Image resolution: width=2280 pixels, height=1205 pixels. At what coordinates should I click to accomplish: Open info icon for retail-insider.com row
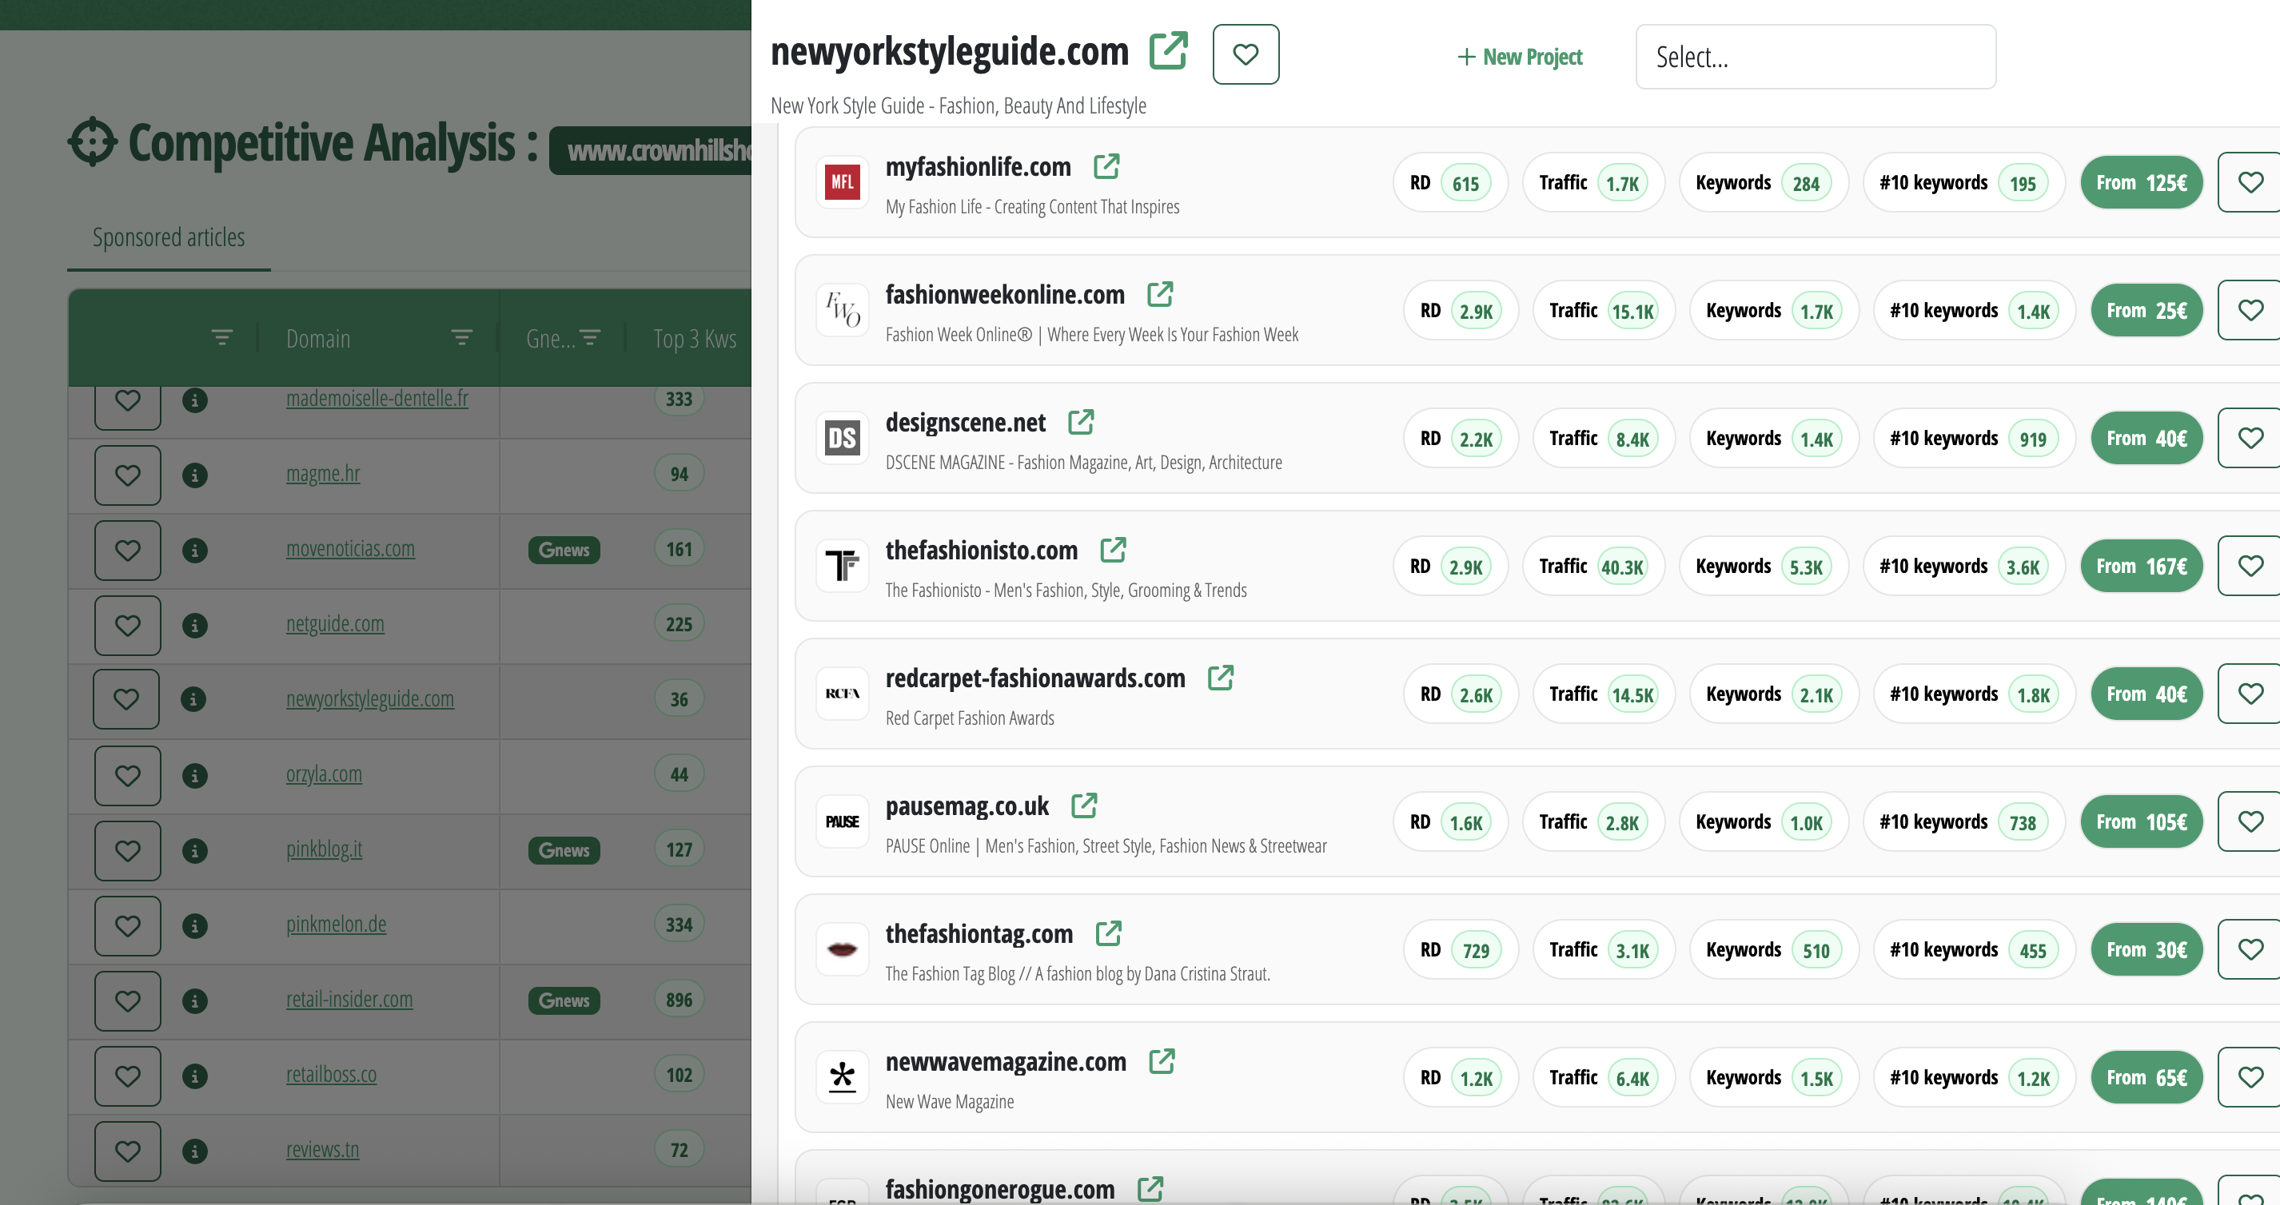195,1000
